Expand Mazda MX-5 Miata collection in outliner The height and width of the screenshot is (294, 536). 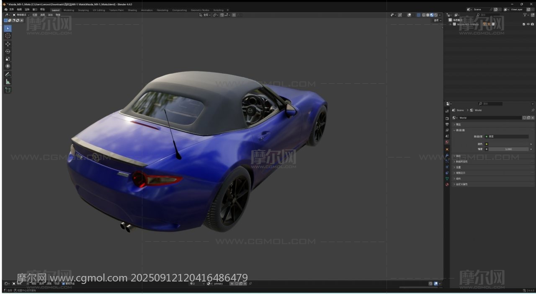[x=450, y=24]
